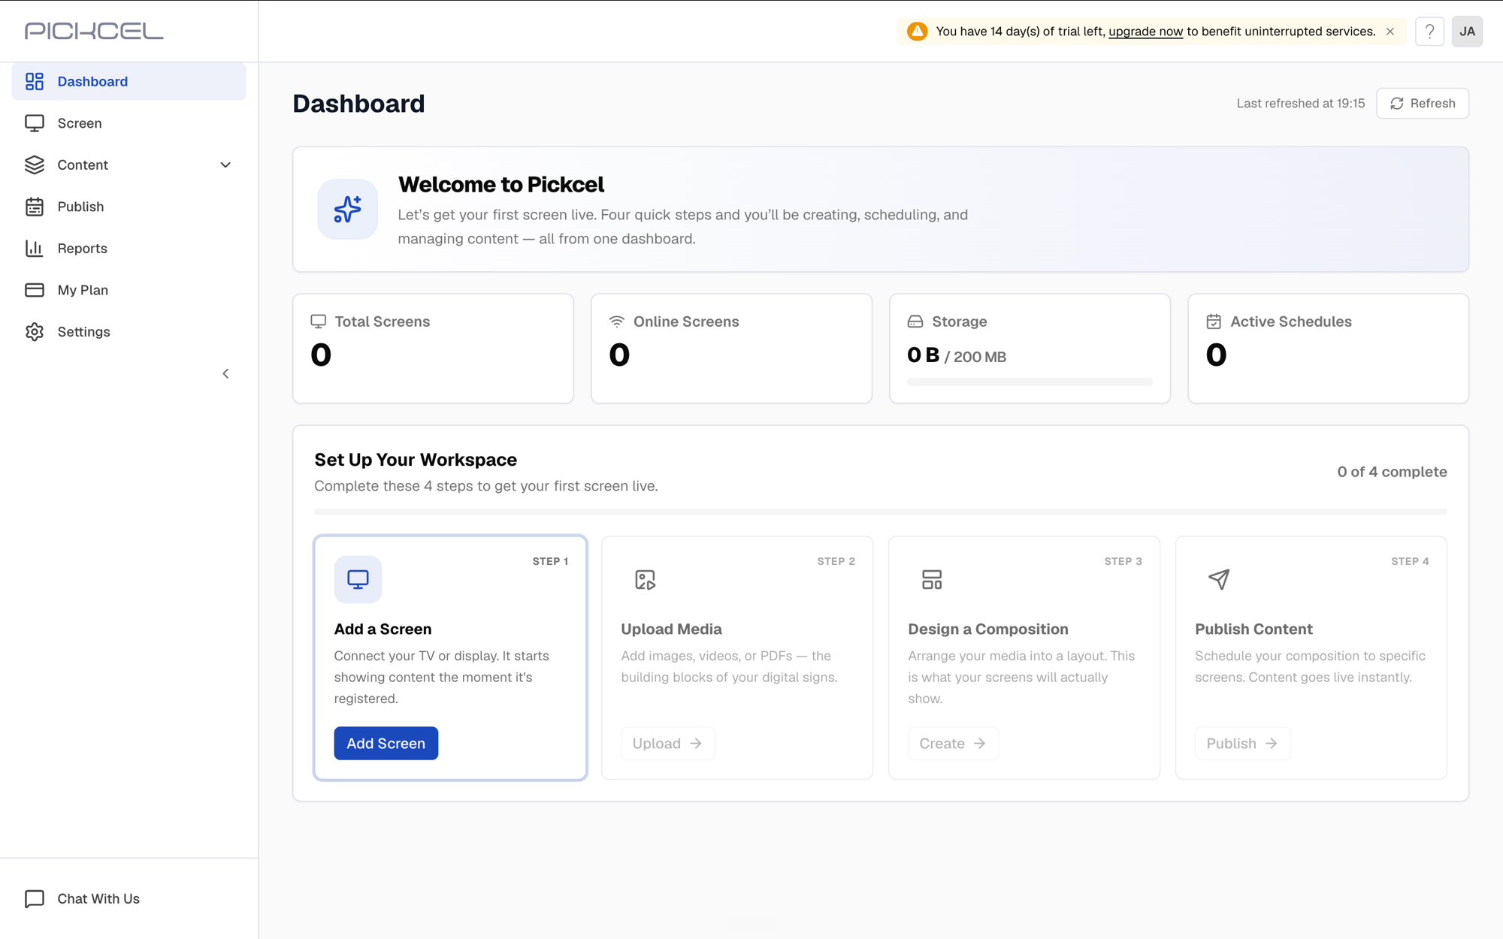Viewport: 1503px width, 939px height.
Task: Click the Storage drive icon
Action: click(x=915, y=322)
